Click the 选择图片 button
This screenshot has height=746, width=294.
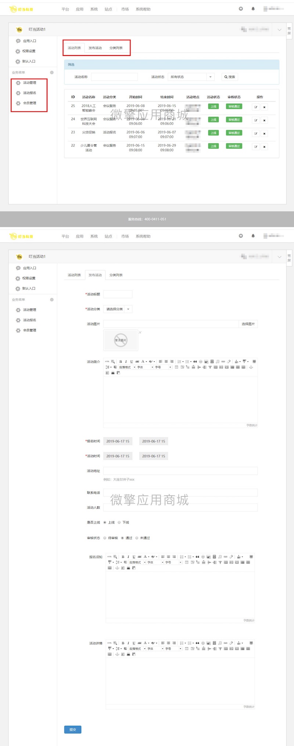point(248,324)
